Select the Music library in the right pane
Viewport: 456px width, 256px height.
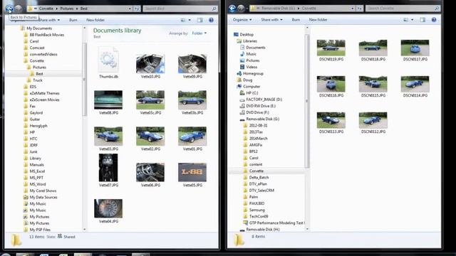click(x=251, y=54)
